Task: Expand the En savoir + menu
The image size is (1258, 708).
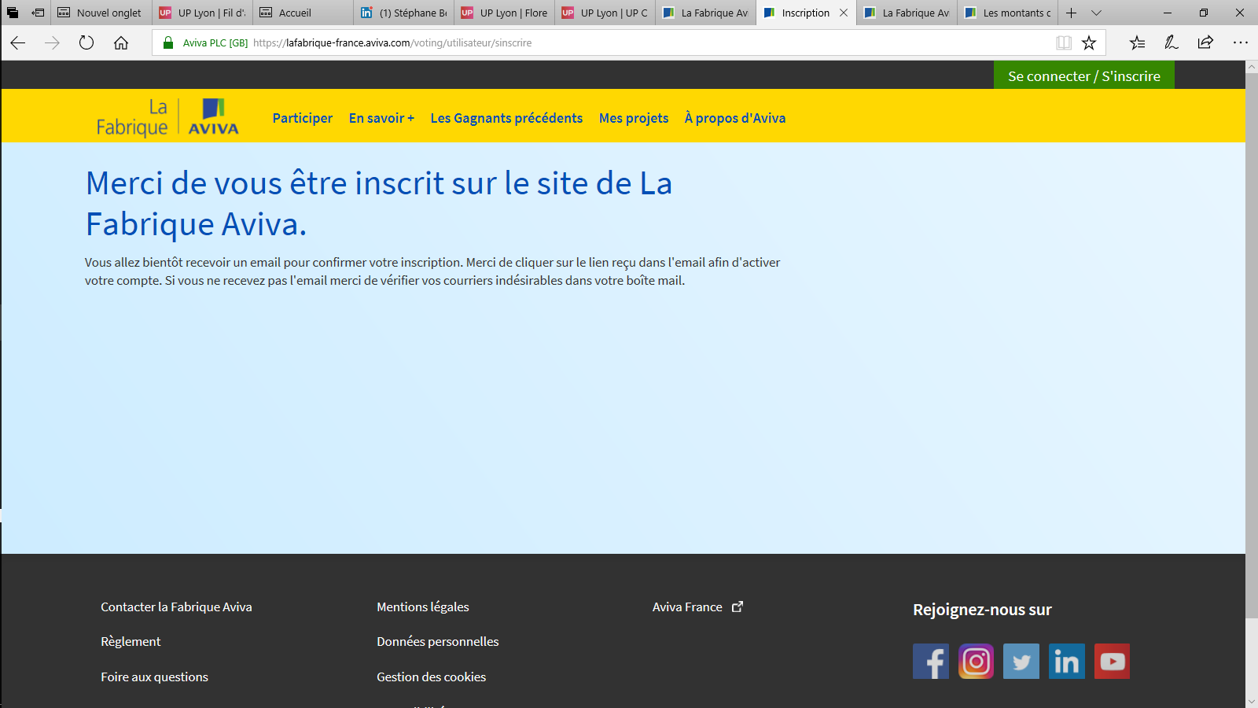Action: click(381, 118)
